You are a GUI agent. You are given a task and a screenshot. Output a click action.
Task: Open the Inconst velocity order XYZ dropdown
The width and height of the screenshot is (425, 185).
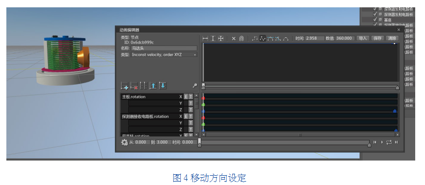coord(164,55)
